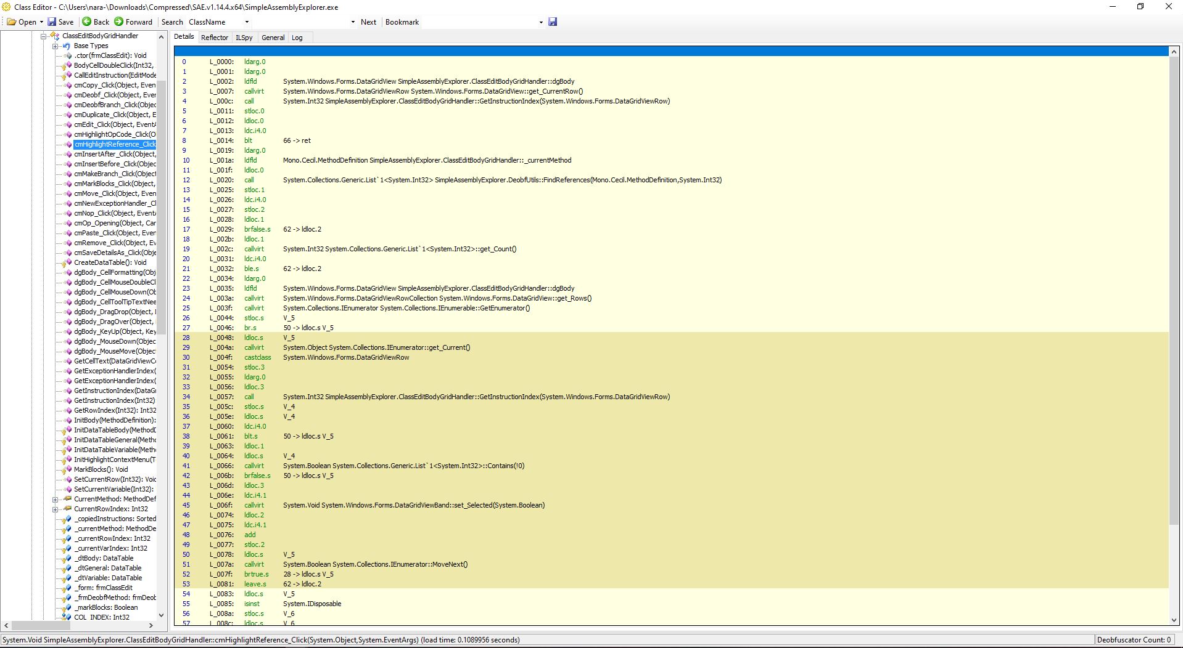The width and height of the screenshot is (1183, 648).
Task: Click the _form field icon
Action: tap(67, 588)
